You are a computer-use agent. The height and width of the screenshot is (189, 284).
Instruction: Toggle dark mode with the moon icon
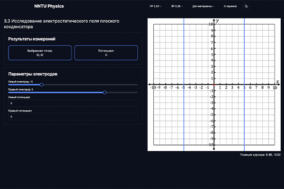click(x=246, y=6)
